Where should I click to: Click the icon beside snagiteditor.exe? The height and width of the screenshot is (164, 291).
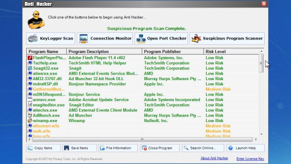30,105
